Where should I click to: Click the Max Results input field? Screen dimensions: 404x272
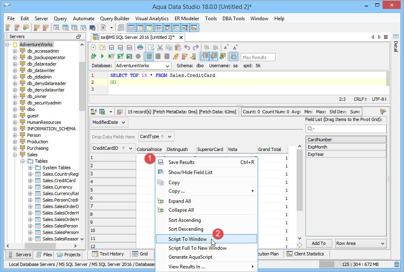point(258,57)
